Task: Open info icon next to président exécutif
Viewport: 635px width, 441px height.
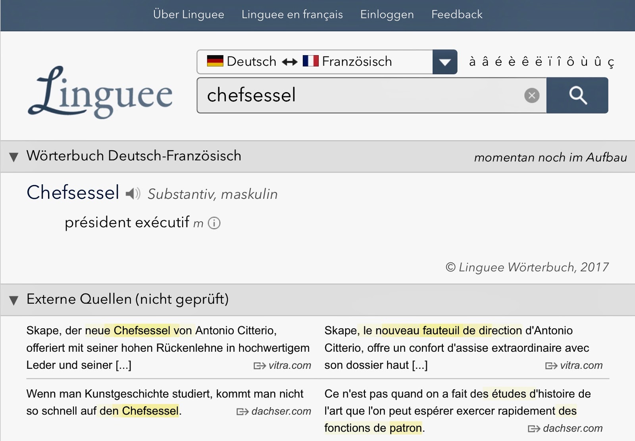Action: [214, 223]
